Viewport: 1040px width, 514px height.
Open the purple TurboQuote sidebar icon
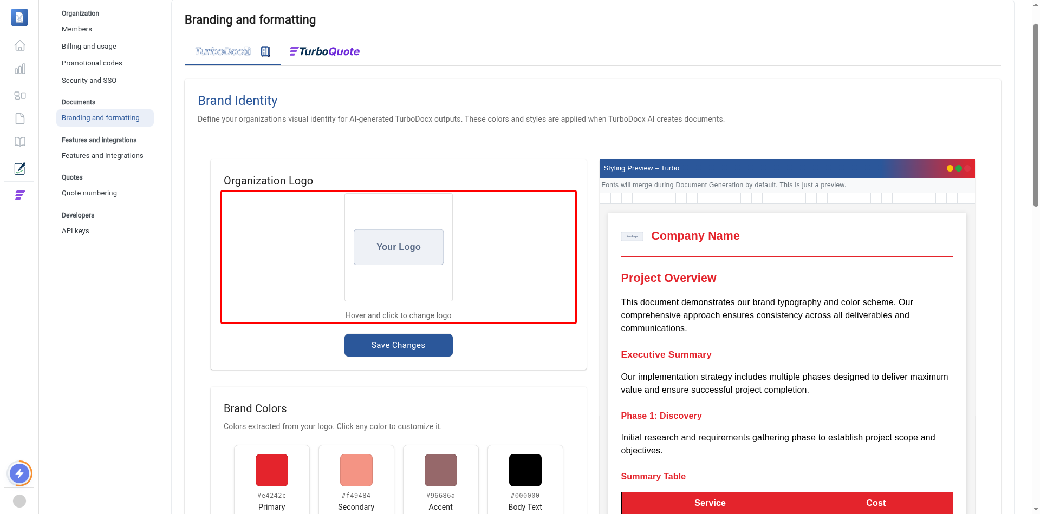point(20,195)
